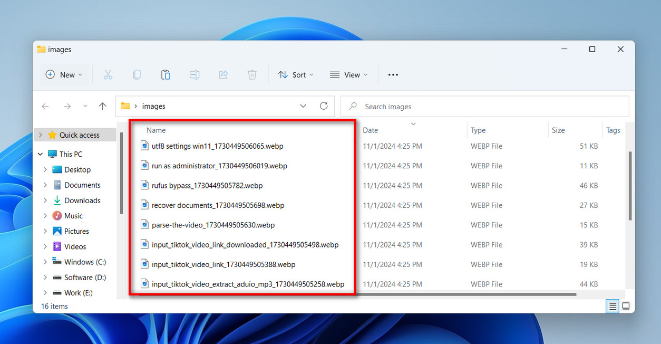Viewport: 661px width, 344px height.
Task: Click the Cut scissors icon in toolbar
Action: tap(108, 75)
